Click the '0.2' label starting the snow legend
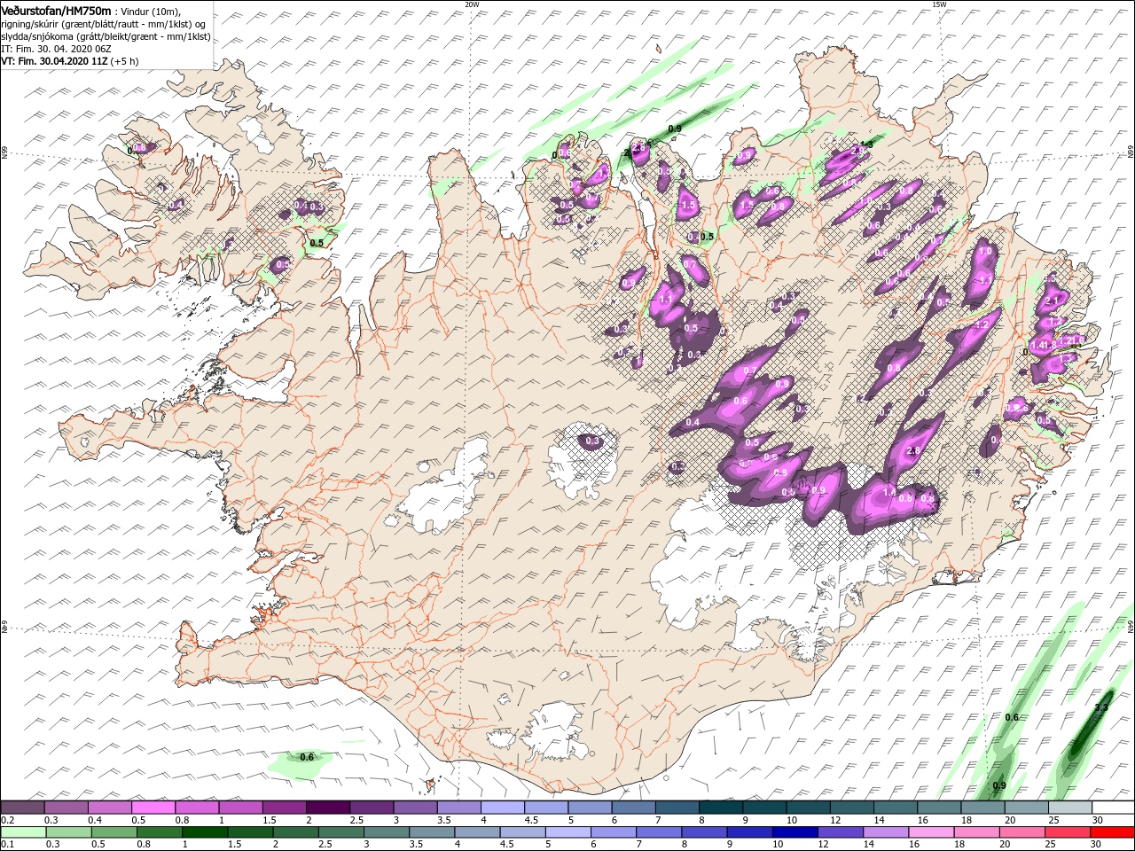Screen dimensions: 1135x851 [8, 821]
